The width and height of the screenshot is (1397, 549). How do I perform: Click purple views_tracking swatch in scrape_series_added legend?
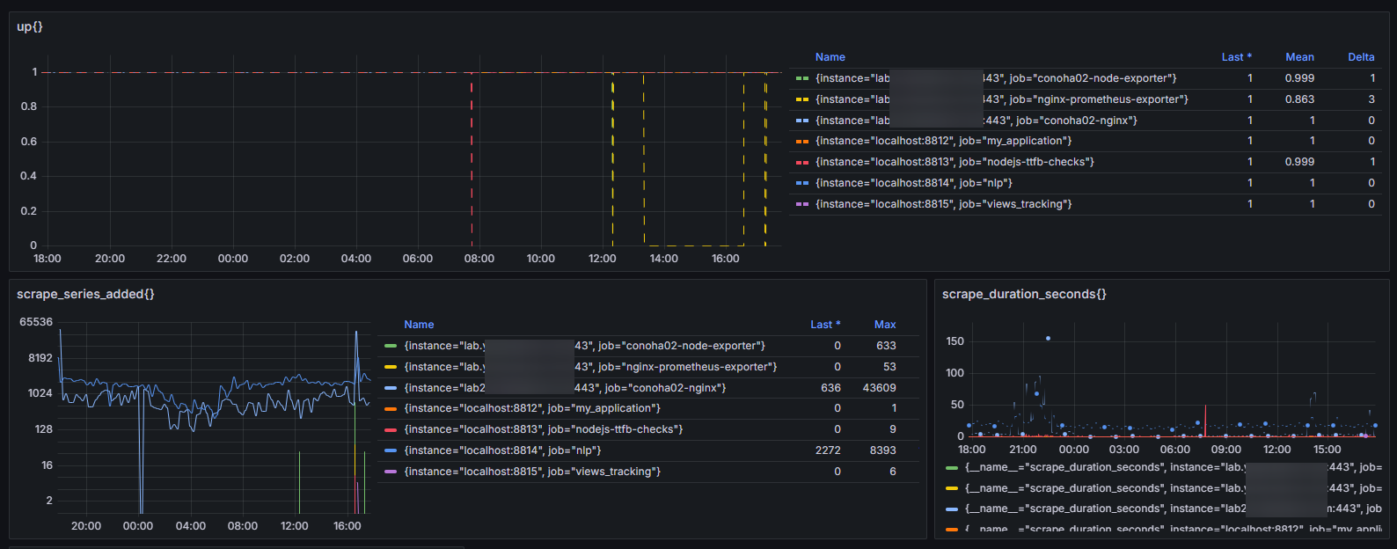point(391,472)
